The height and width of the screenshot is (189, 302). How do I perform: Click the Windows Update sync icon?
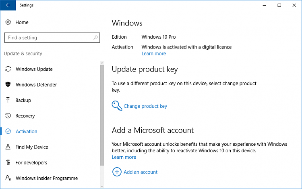tap(8, 69)
